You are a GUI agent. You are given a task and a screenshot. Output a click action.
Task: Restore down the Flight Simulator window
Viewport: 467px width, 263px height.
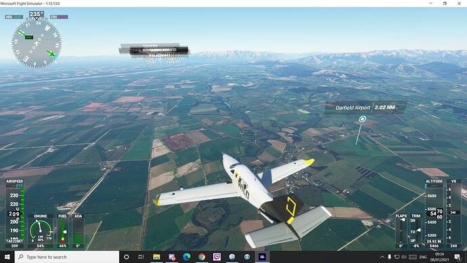[445, 3]
